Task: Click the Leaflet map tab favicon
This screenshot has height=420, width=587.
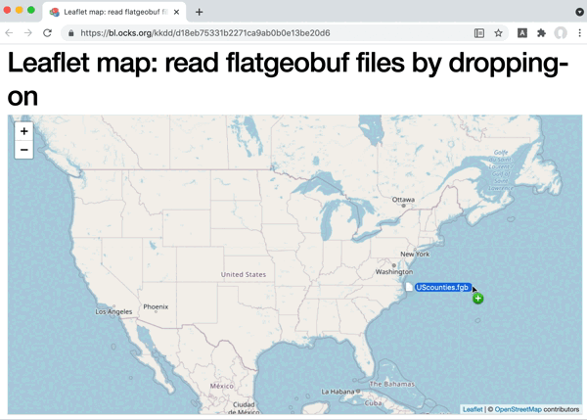Action: (55, 12)
